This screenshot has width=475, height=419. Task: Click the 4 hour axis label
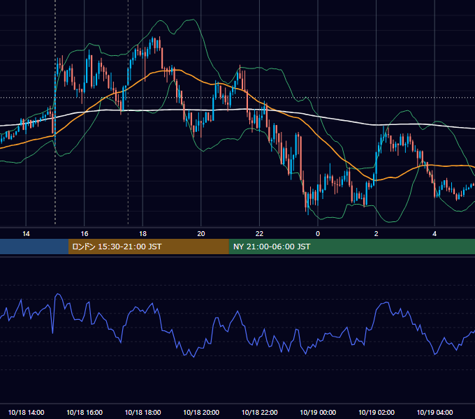click(434, 234)
